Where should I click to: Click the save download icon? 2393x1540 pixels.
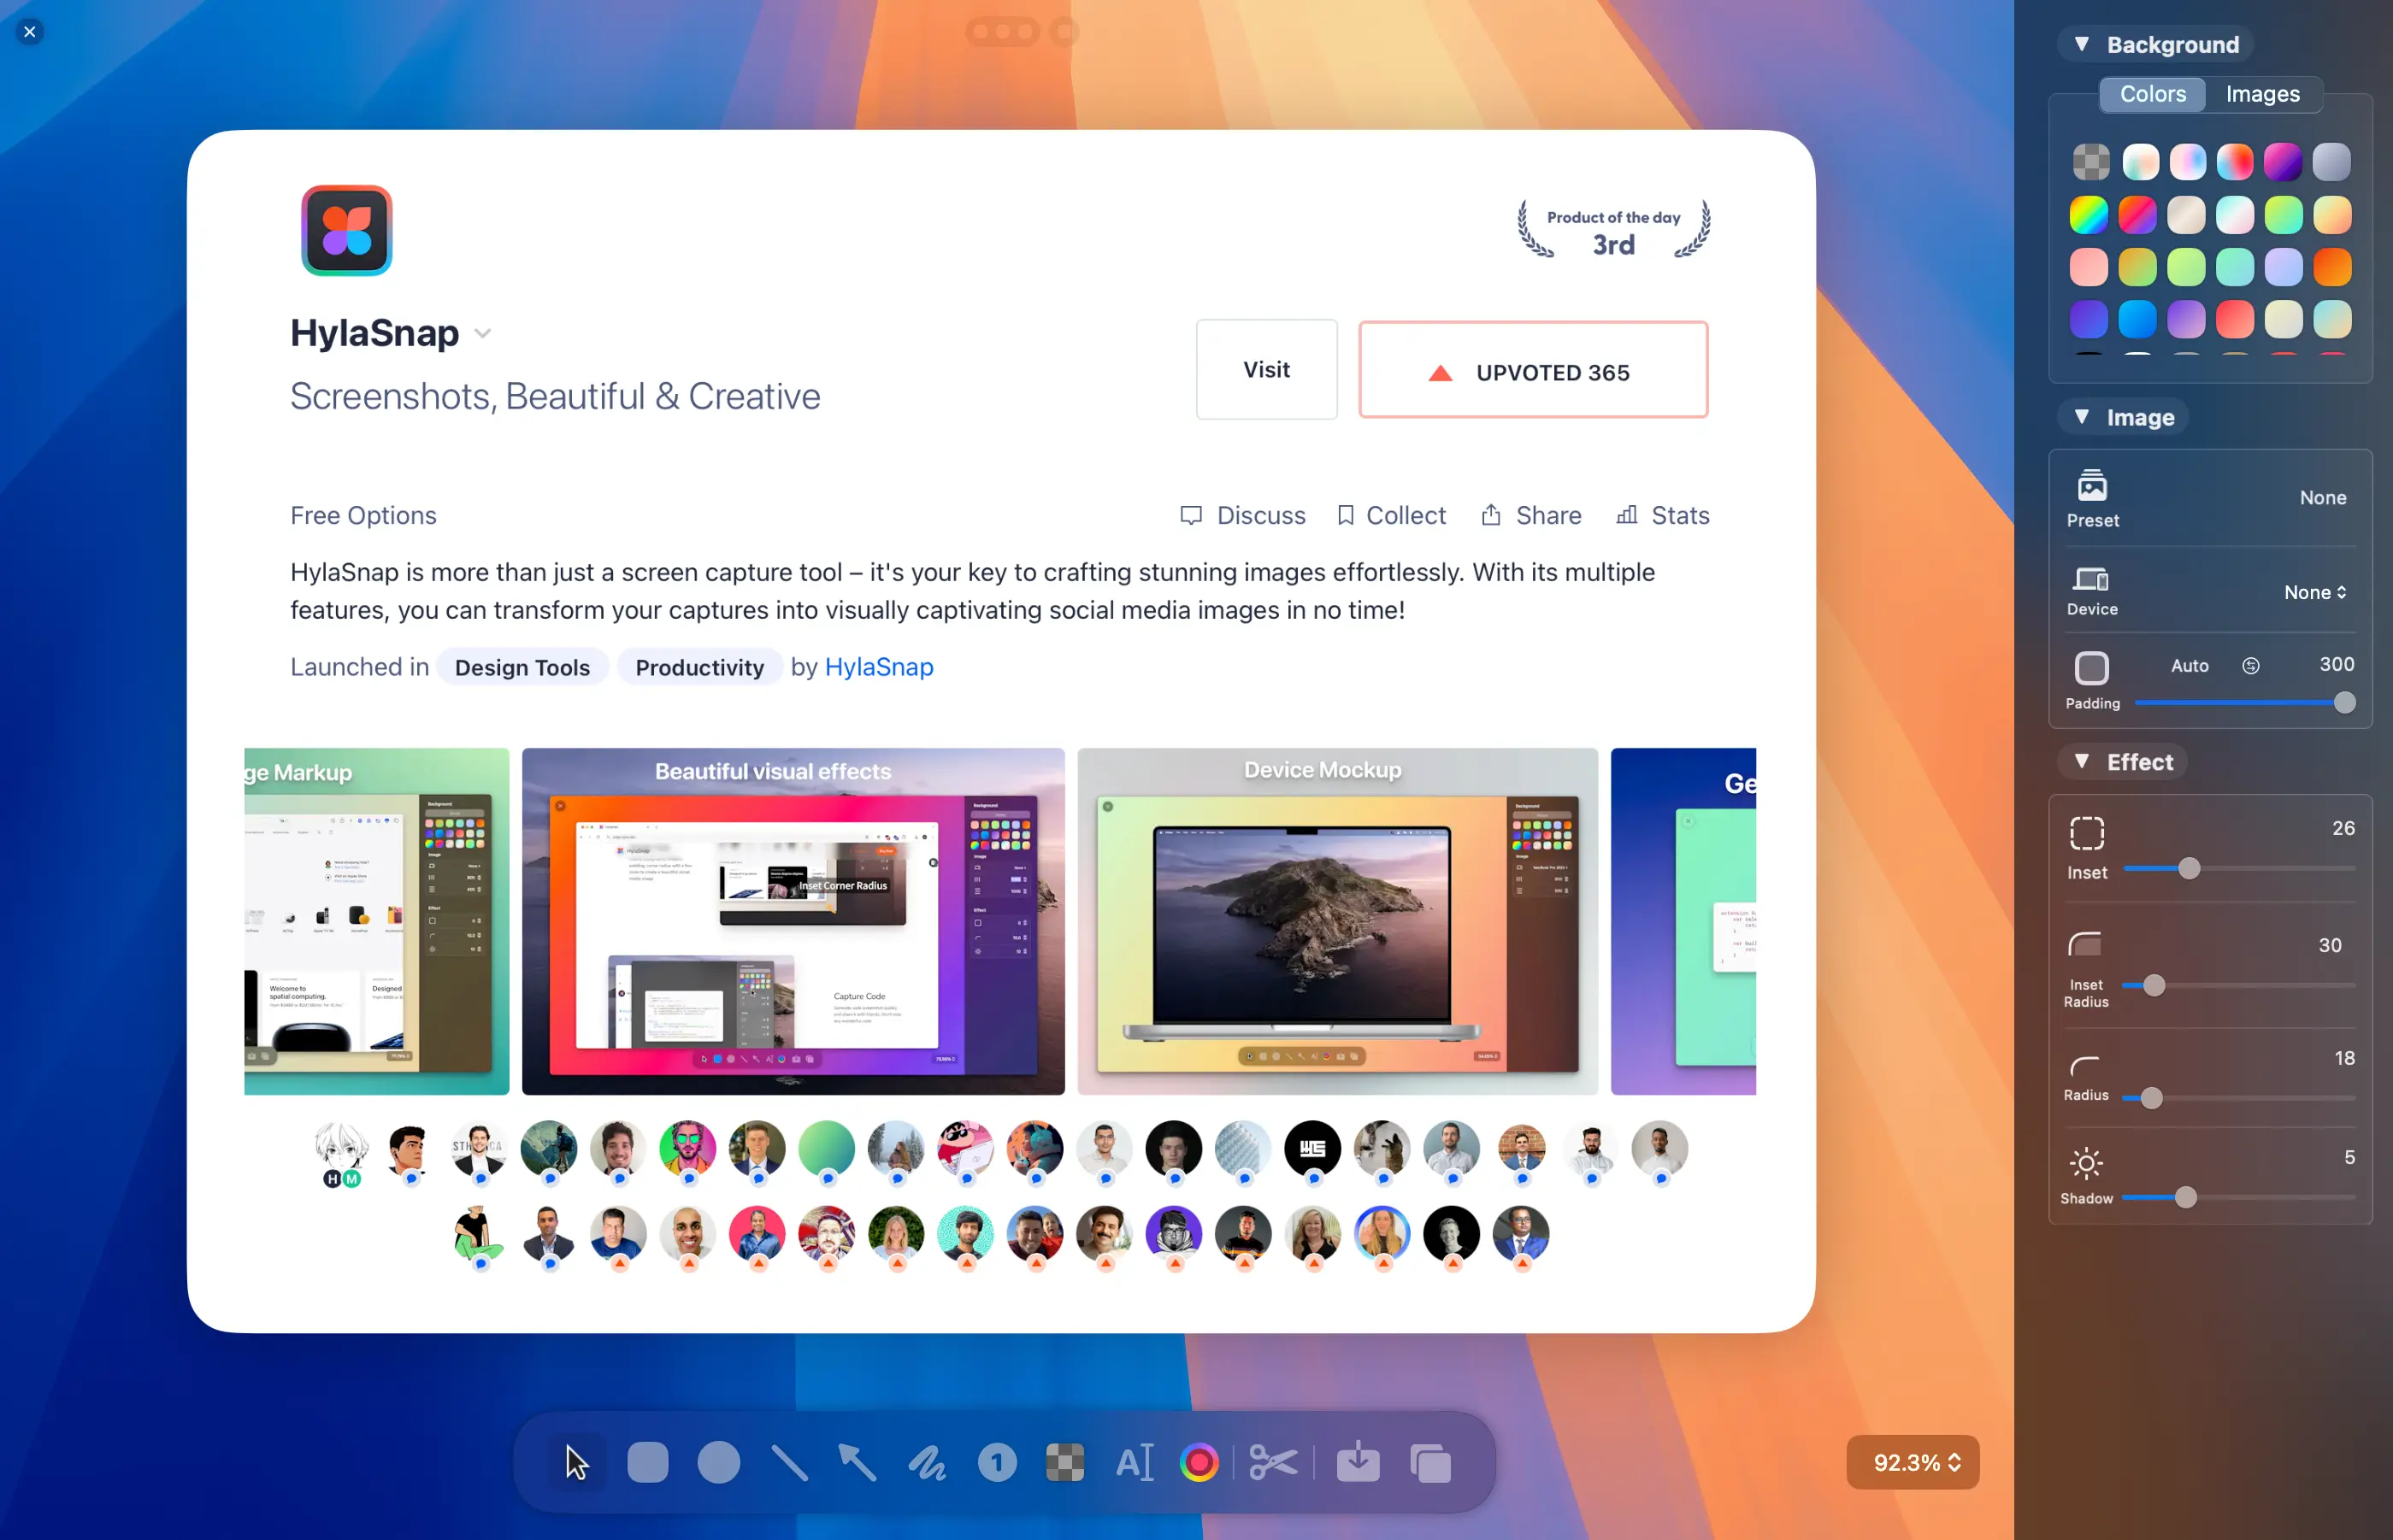pyautogui.click(x=1358, y=1462)
